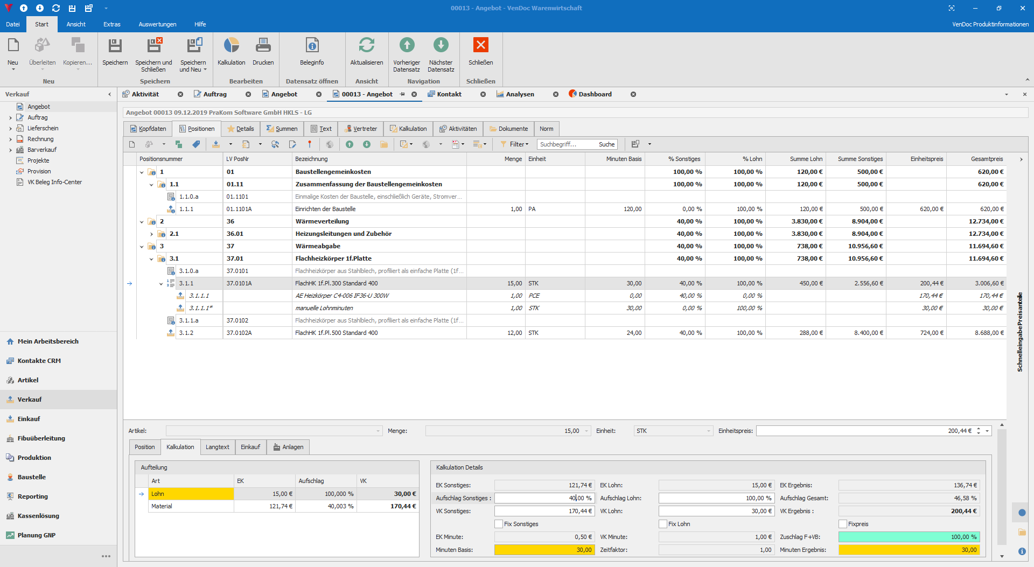Viewport: 1034px width, 567px height.
Task: Expand position 2.1 Heizungsleitungen tree node
Action: 151,234
